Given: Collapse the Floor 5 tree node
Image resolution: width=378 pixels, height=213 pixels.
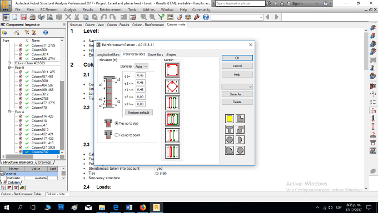Looking at the screenshot, I should 9,68.
